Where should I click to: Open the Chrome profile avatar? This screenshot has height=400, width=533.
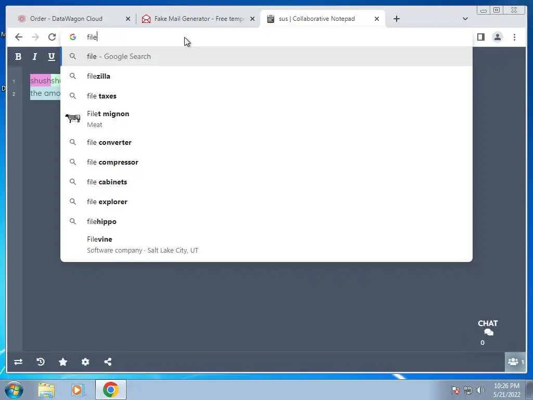point(497,37)
